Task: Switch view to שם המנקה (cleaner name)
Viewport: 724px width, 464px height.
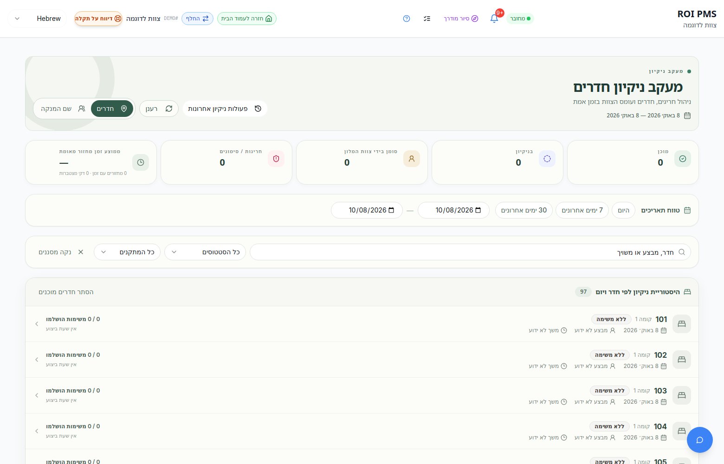Action: (x=63, y=109)
